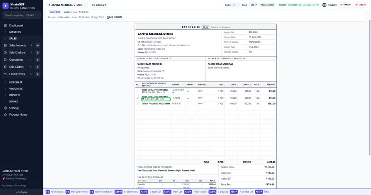Click the Light theme label
This screenshot has height=195, width=371.
click(228, 5)
